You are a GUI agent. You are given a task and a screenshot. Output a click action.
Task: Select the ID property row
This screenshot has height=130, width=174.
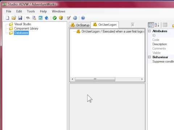point(161,35)
